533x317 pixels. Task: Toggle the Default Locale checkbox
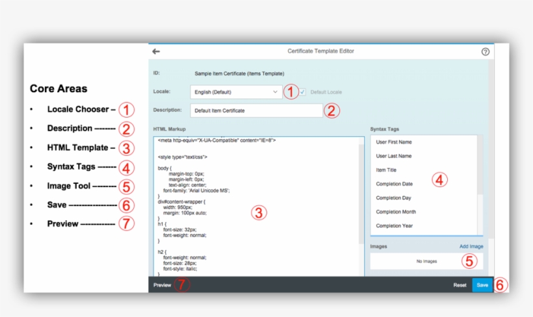click(x=302, y=92)
